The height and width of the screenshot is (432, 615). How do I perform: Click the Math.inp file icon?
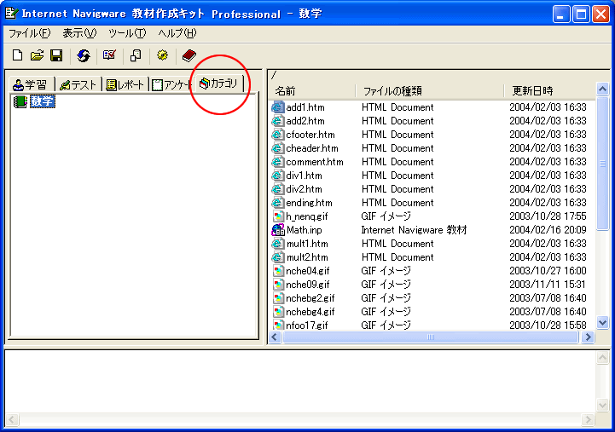coord(278,229)
